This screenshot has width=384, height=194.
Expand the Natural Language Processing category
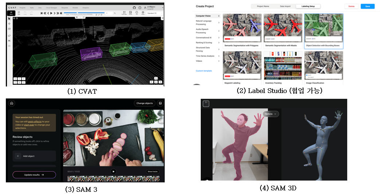coord(208,23)
